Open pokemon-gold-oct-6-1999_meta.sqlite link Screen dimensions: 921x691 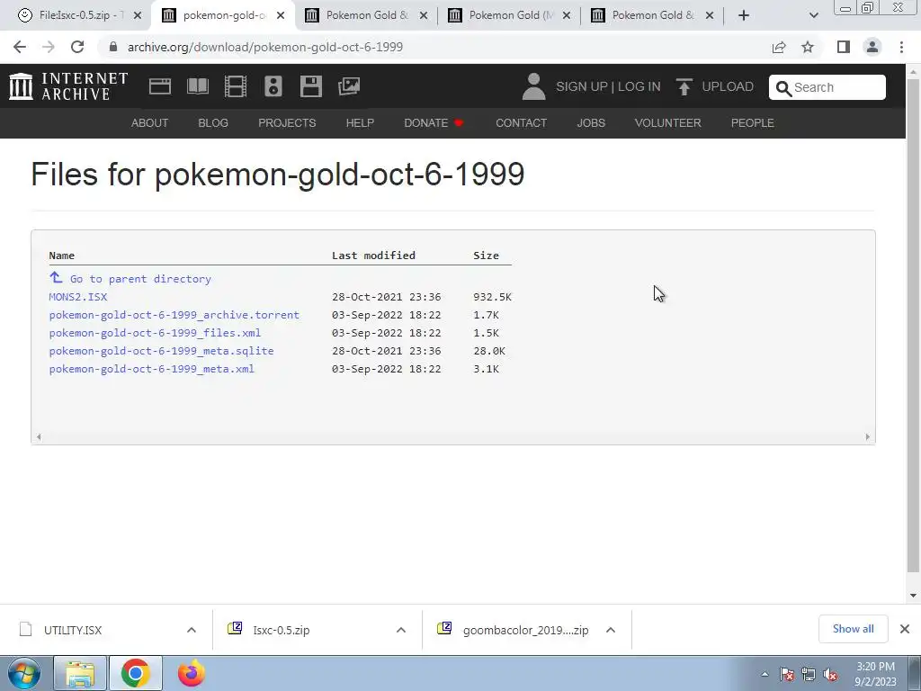coord(162,351)
